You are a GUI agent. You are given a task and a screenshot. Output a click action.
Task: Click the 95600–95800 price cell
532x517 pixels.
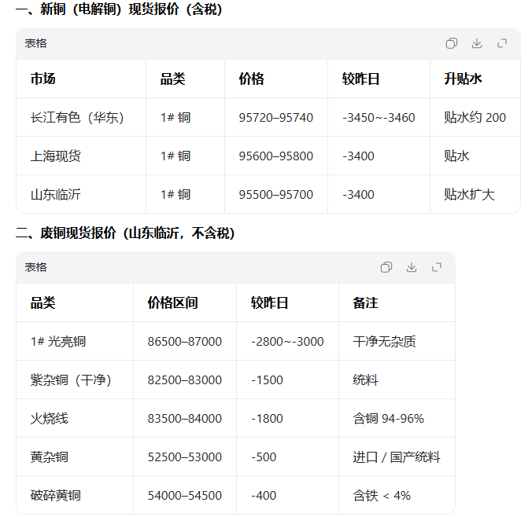click(x=275, y=156)
